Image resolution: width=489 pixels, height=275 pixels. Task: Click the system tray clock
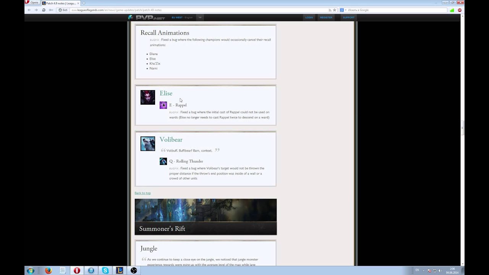coord(453,270)
